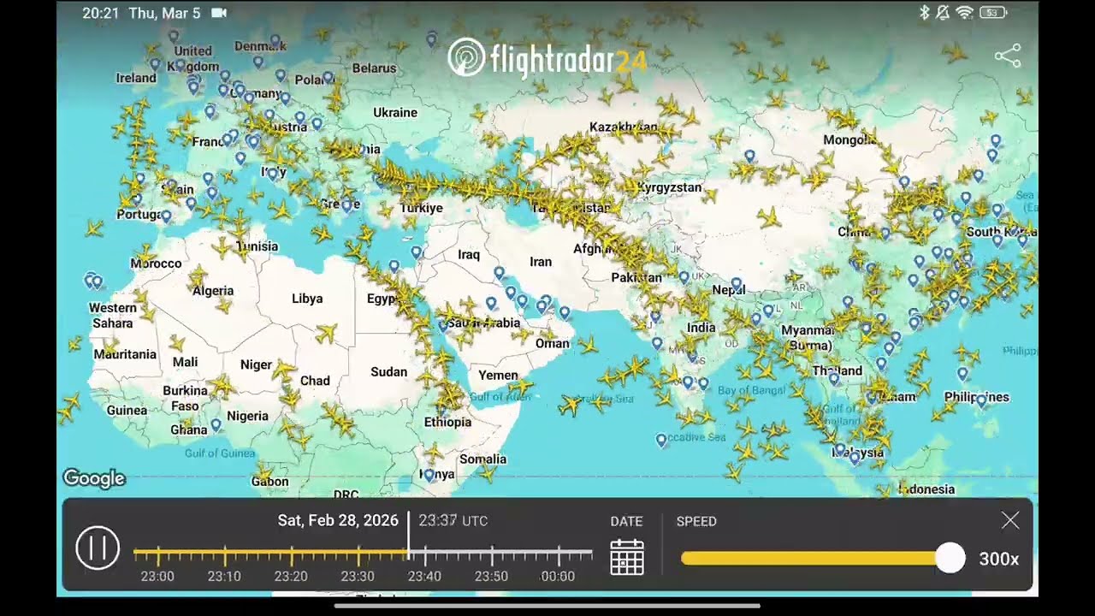Select the airport pin in Ghana
This screenshot has width=1095, height=616.
[216, 424]
